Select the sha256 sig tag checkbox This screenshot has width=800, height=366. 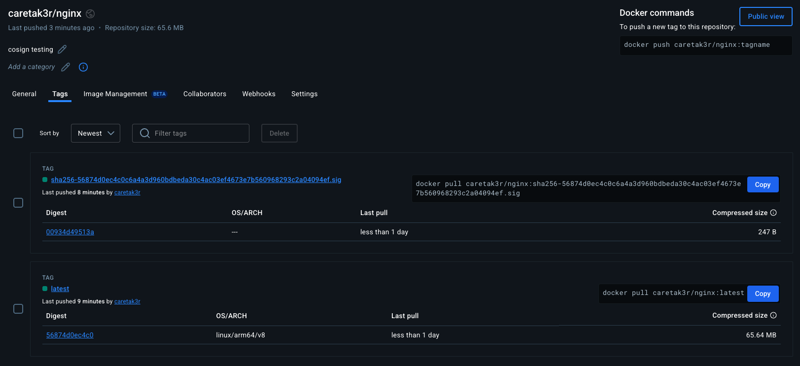click(x=18, y=203)
